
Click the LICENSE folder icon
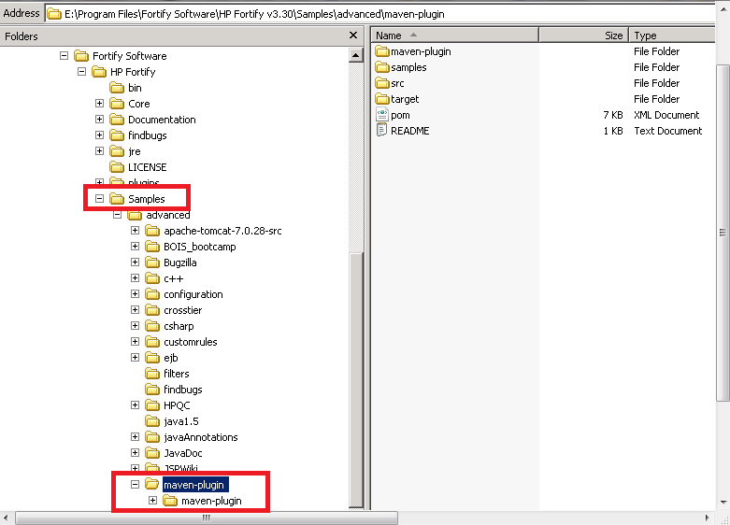[117, 167]
